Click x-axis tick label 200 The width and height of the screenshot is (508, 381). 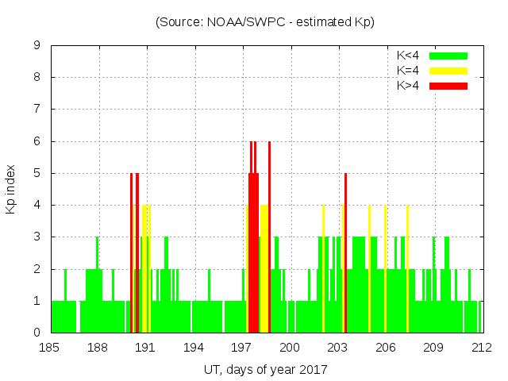(290, 348)
